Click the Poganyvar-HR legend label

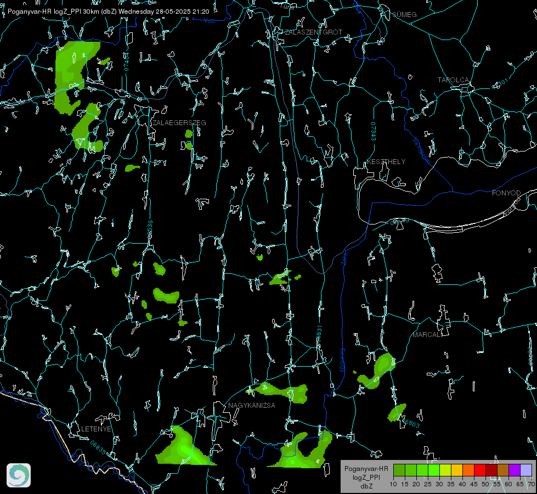tap(366, 469)
